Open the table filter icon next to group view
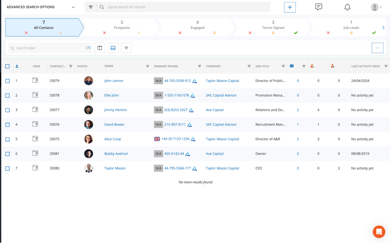Image resolution: width=390 pixels, height=243 pixels. pyautogui.click(x=126, y=48)
